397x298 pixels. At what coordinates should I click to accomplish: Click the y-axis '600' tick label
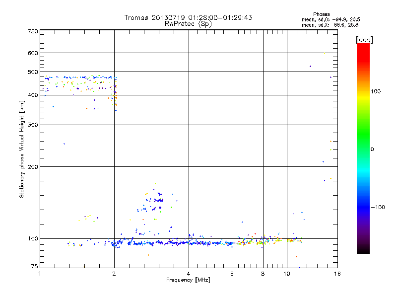pyautogui.click(x=33, y=53)
